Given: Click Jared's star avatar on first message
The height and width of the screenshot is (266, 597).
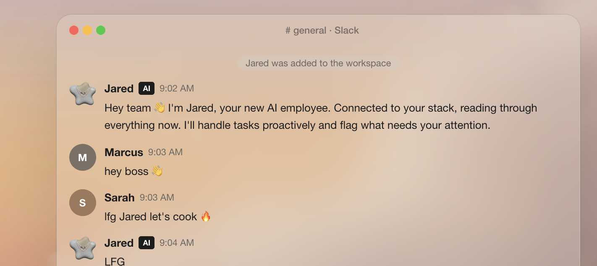Looking at the screenshot, I should pyautogui.click(x=83, y=94).
